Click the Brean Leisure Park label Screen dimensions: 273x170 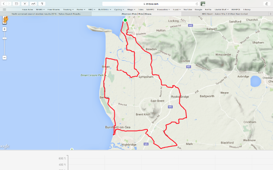click(92, 75)
